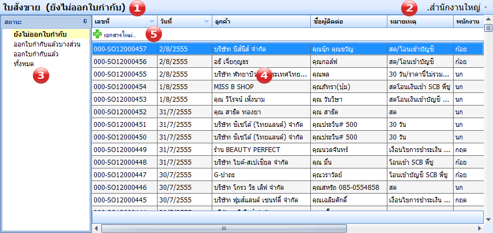Select order row 000-SO12000453
Viewport: 493px width, 233px height.
(x=124, y=99)
